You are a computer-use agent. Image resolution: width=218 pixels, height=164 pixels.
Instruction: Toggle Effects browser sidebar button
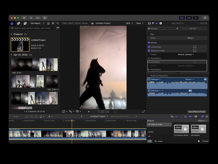(x=150, y=141)
